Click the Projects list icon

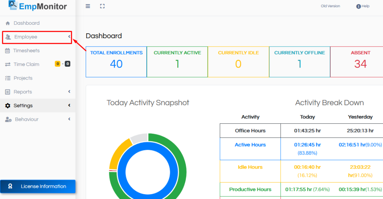(7, 78)
